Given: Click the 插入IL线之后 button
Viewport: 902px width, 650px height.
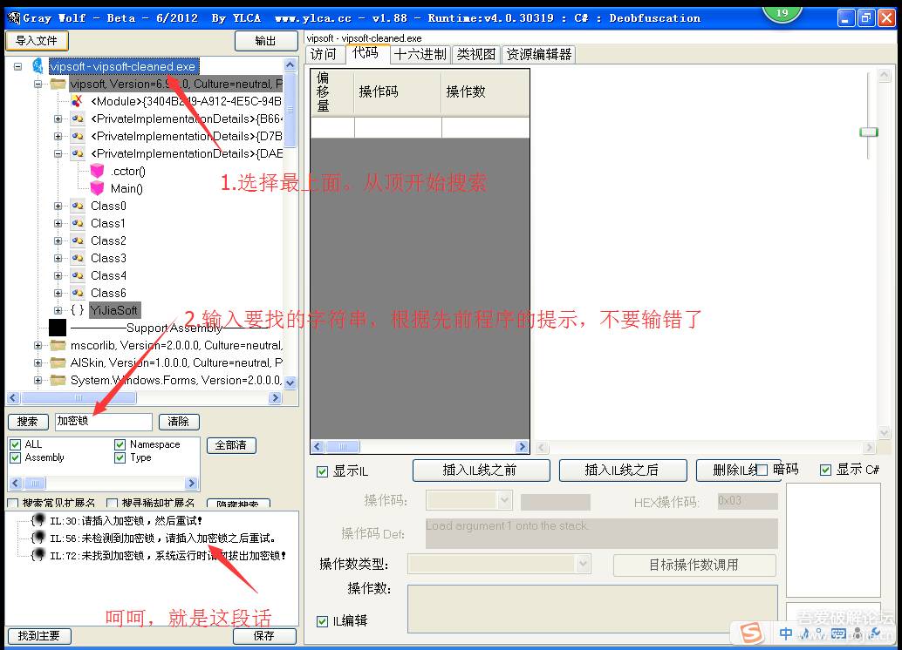Looking at the screenshot, I should pyautogui.click(x=623, y=471).
